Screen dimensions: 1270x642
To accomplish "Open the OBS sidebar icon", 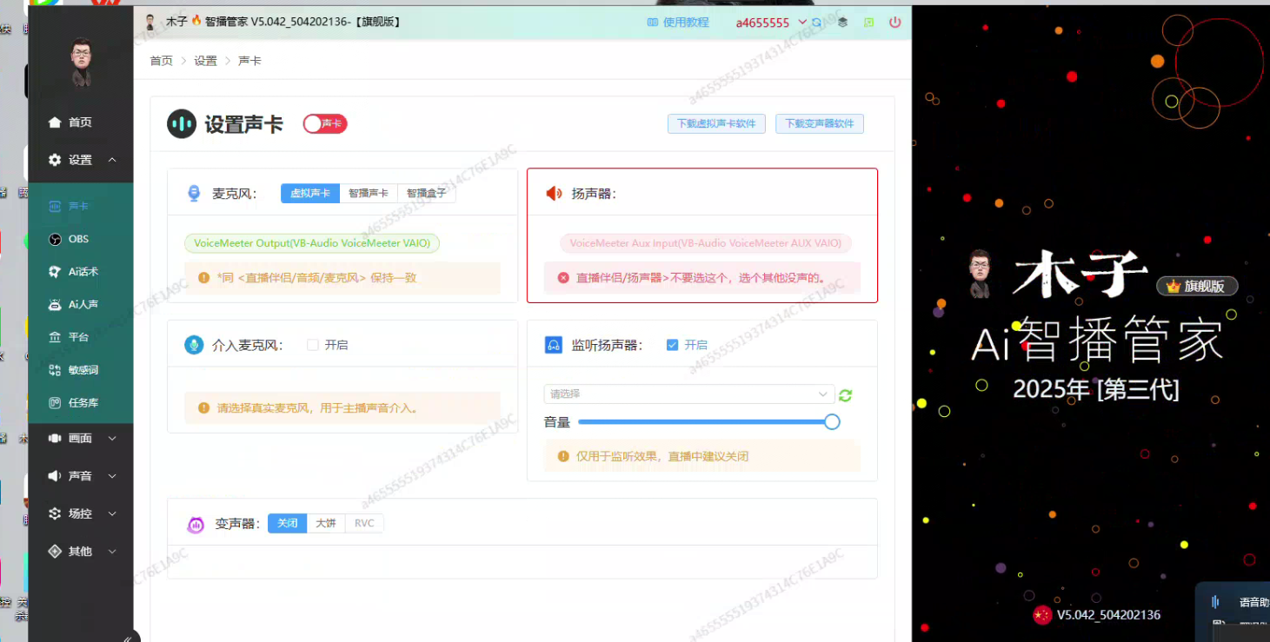I will [55, 239].
